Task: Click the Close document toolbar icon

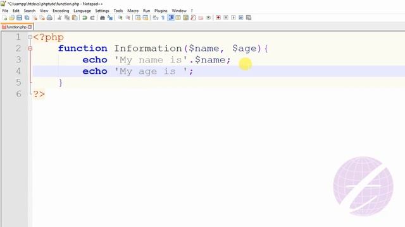Action: pos(35,18)
